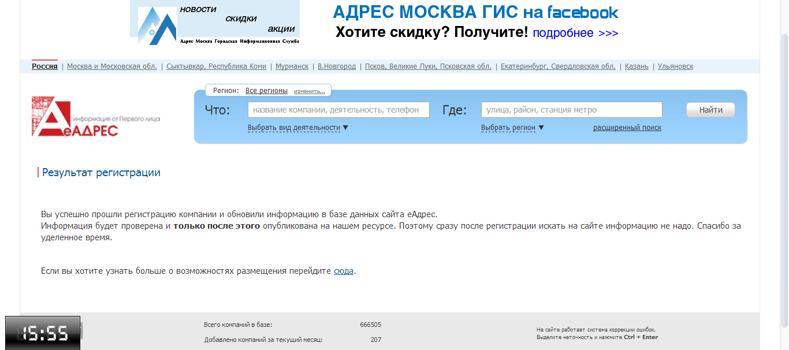
Task: Focus the 'Что' company search field
Action: point(338,110)
